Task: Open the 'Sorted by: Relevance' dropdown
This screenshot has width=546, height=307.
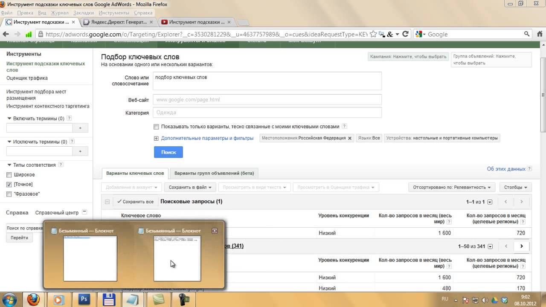Action: coord(452,187)
